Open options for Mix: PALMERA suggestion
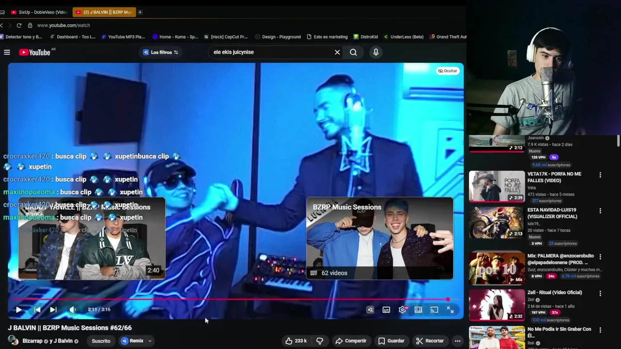The image size is (621, 349). 600,256
